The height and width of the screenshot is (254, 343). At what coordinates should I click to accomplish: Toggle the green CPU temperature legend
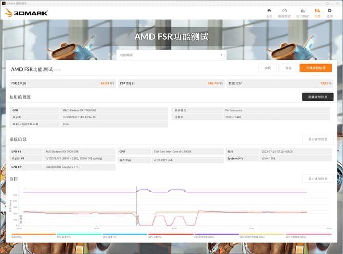(x=79, y=236)
